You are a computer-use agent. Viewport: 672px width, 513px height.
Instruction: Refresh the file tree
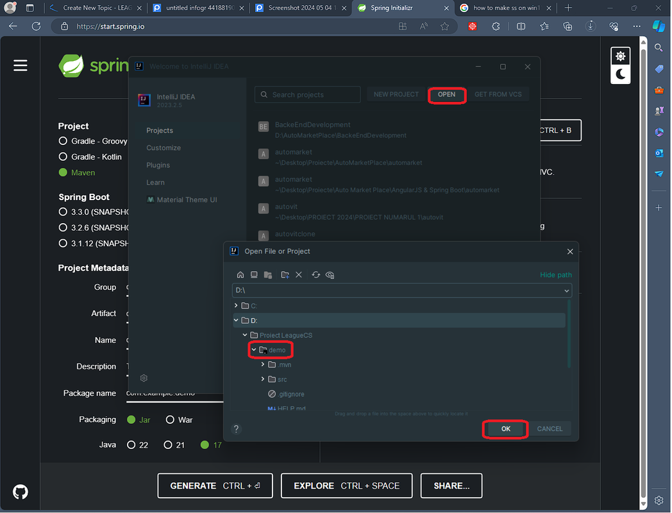(x=316, y=274)
